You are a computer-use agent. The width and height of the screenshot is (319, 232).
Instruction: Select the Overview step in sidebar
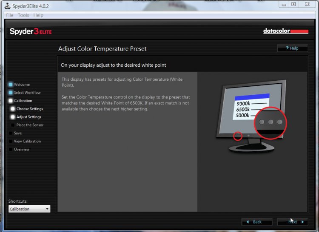pyautogui.click(x=22, y=149)
